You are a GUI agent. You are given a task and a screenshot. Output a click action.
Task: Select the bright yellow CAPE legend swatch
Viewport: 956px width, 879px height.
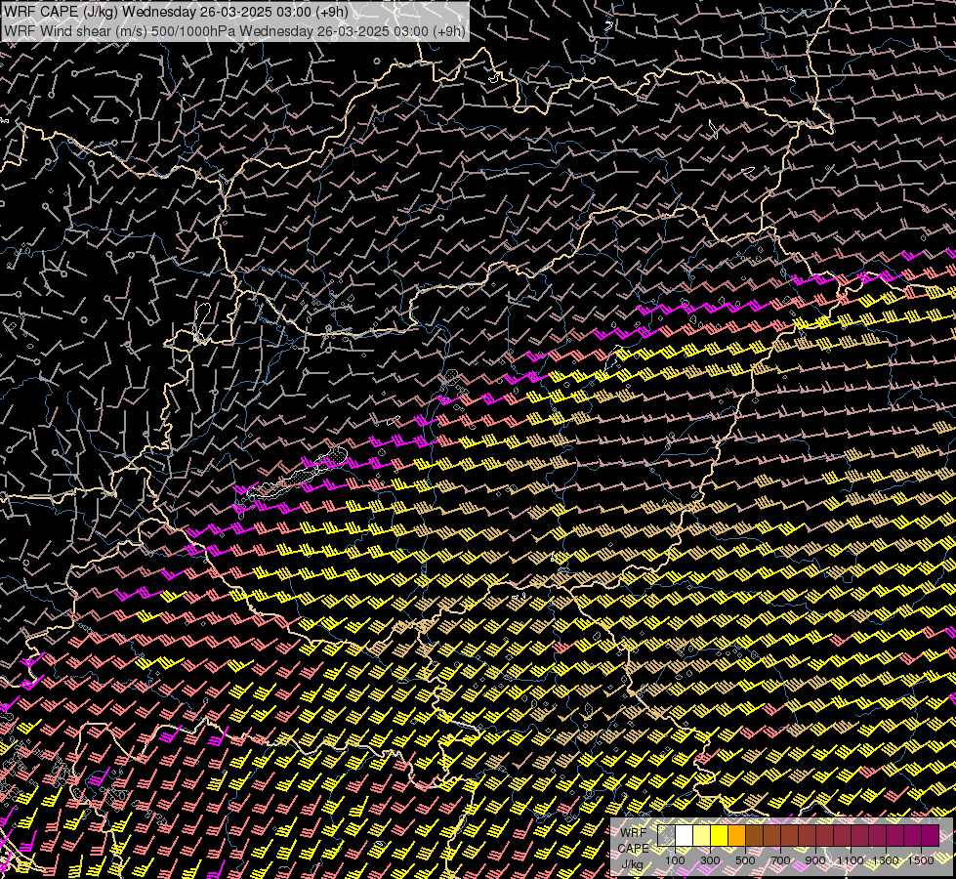[720, 835]
